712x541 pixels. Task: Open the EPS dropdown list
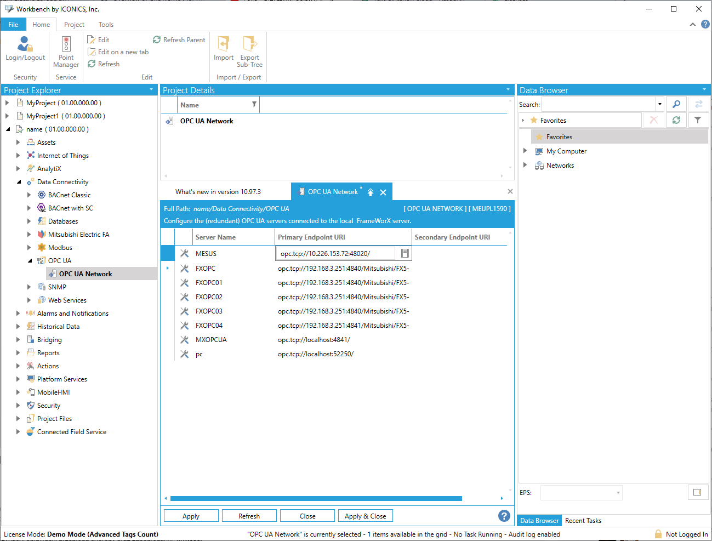[618, 493]
